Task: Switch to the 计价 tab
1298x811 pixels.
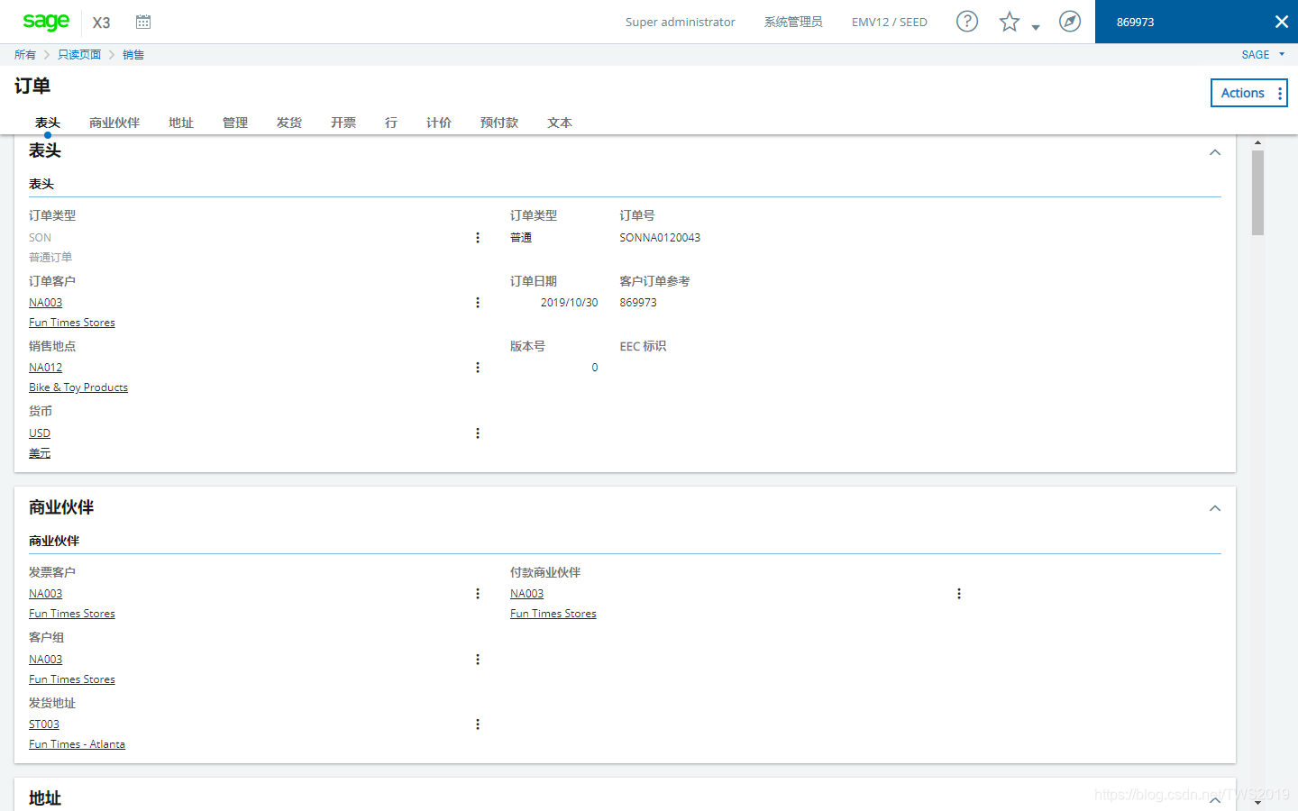Action: pos(439,123)
